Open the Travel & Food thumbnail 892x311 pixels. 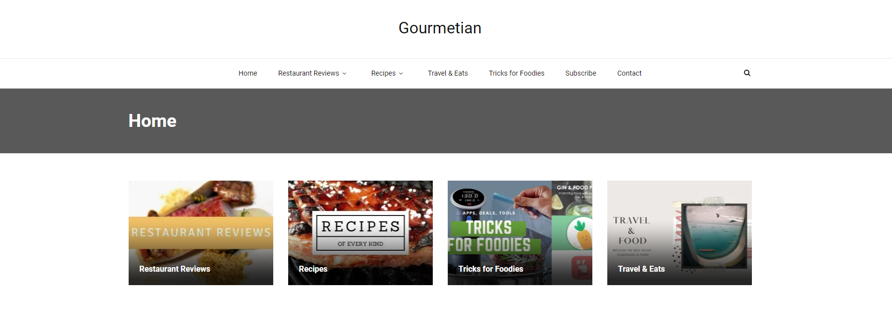(x=680, y=233)
